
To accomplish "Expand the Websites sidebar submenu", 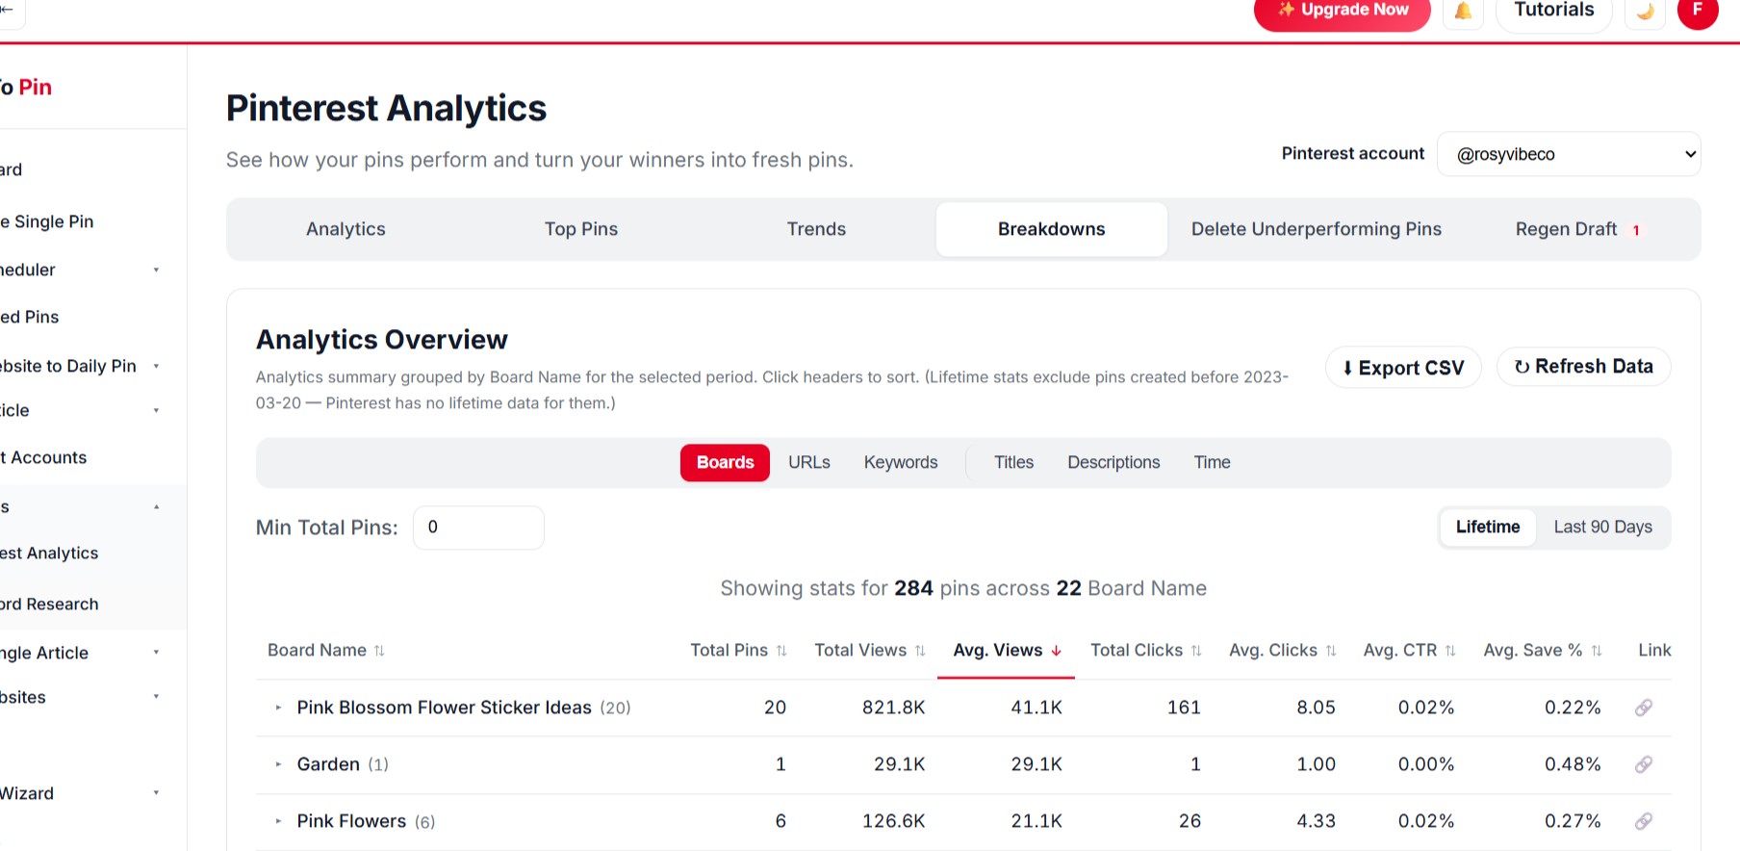I will coord(156,697).
